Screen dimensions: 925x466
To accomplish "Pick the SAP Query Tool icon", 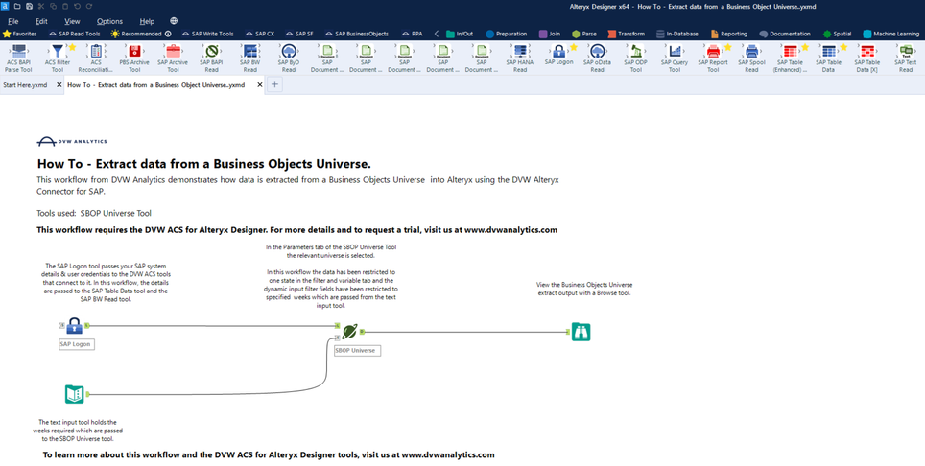I will tap(674, 53).
